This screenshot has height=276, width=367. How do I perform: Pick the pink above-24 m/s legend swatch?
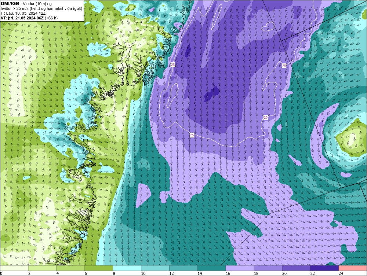(x=353, y=268)
